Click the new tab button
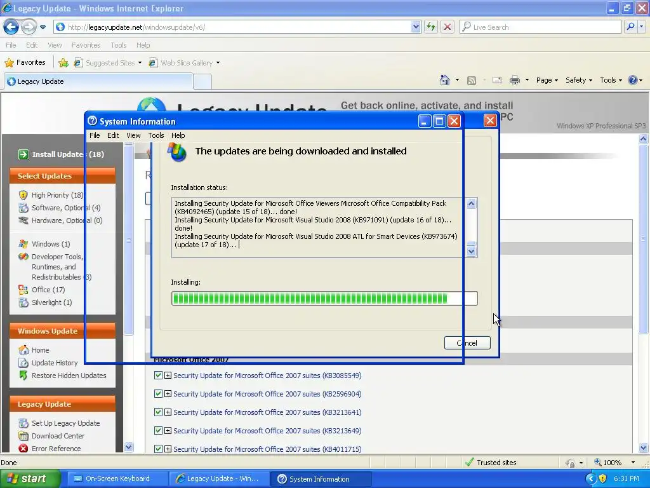 point(202,81)
